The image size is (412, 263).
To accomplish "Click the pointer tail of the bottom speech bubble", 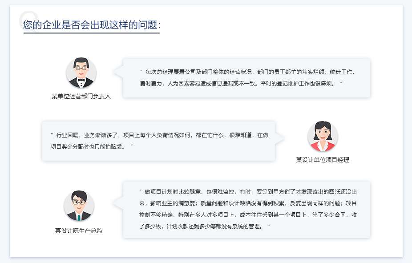I will point(118,203).
